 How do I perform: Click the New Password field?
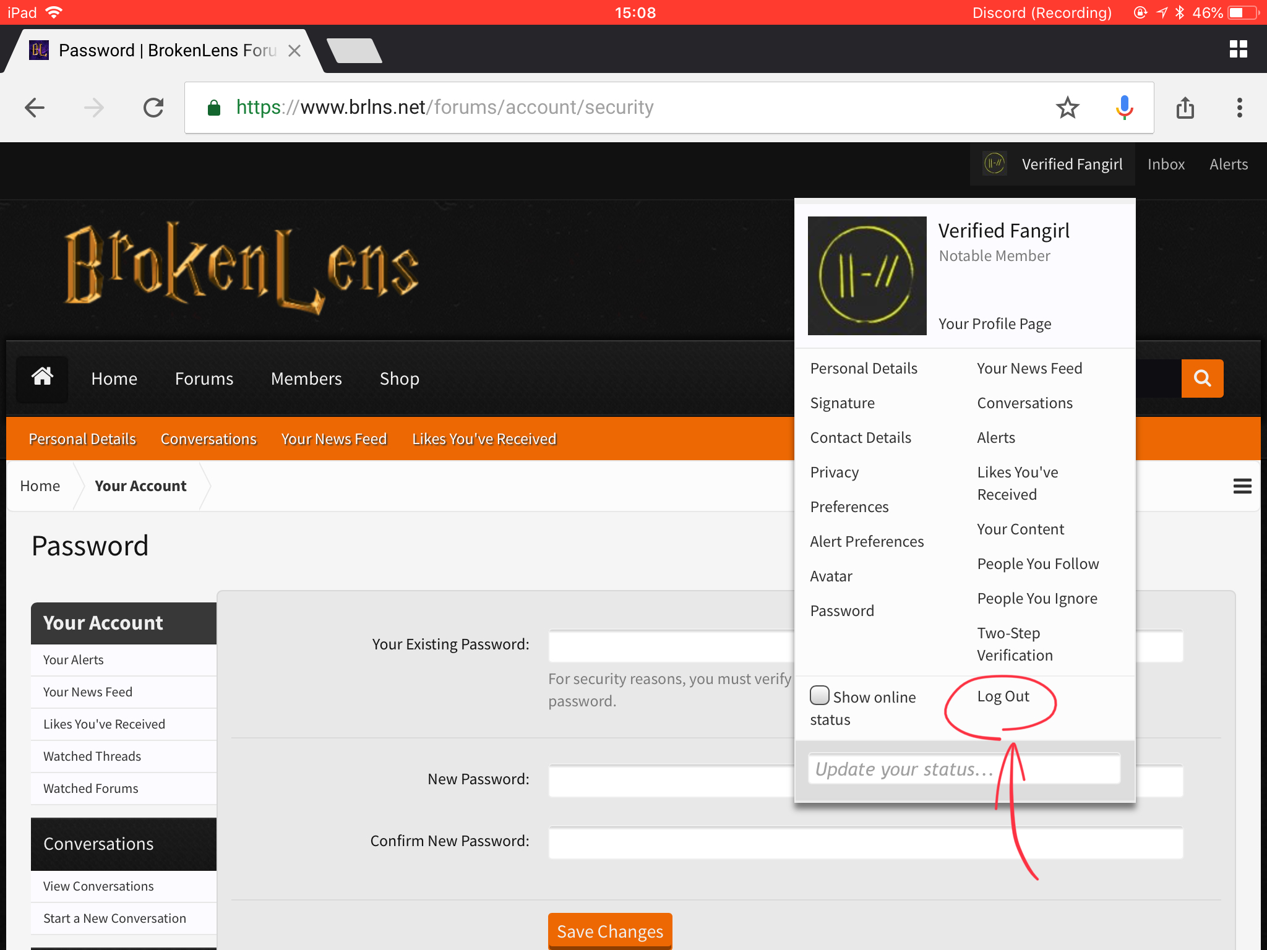pos(865,781)
